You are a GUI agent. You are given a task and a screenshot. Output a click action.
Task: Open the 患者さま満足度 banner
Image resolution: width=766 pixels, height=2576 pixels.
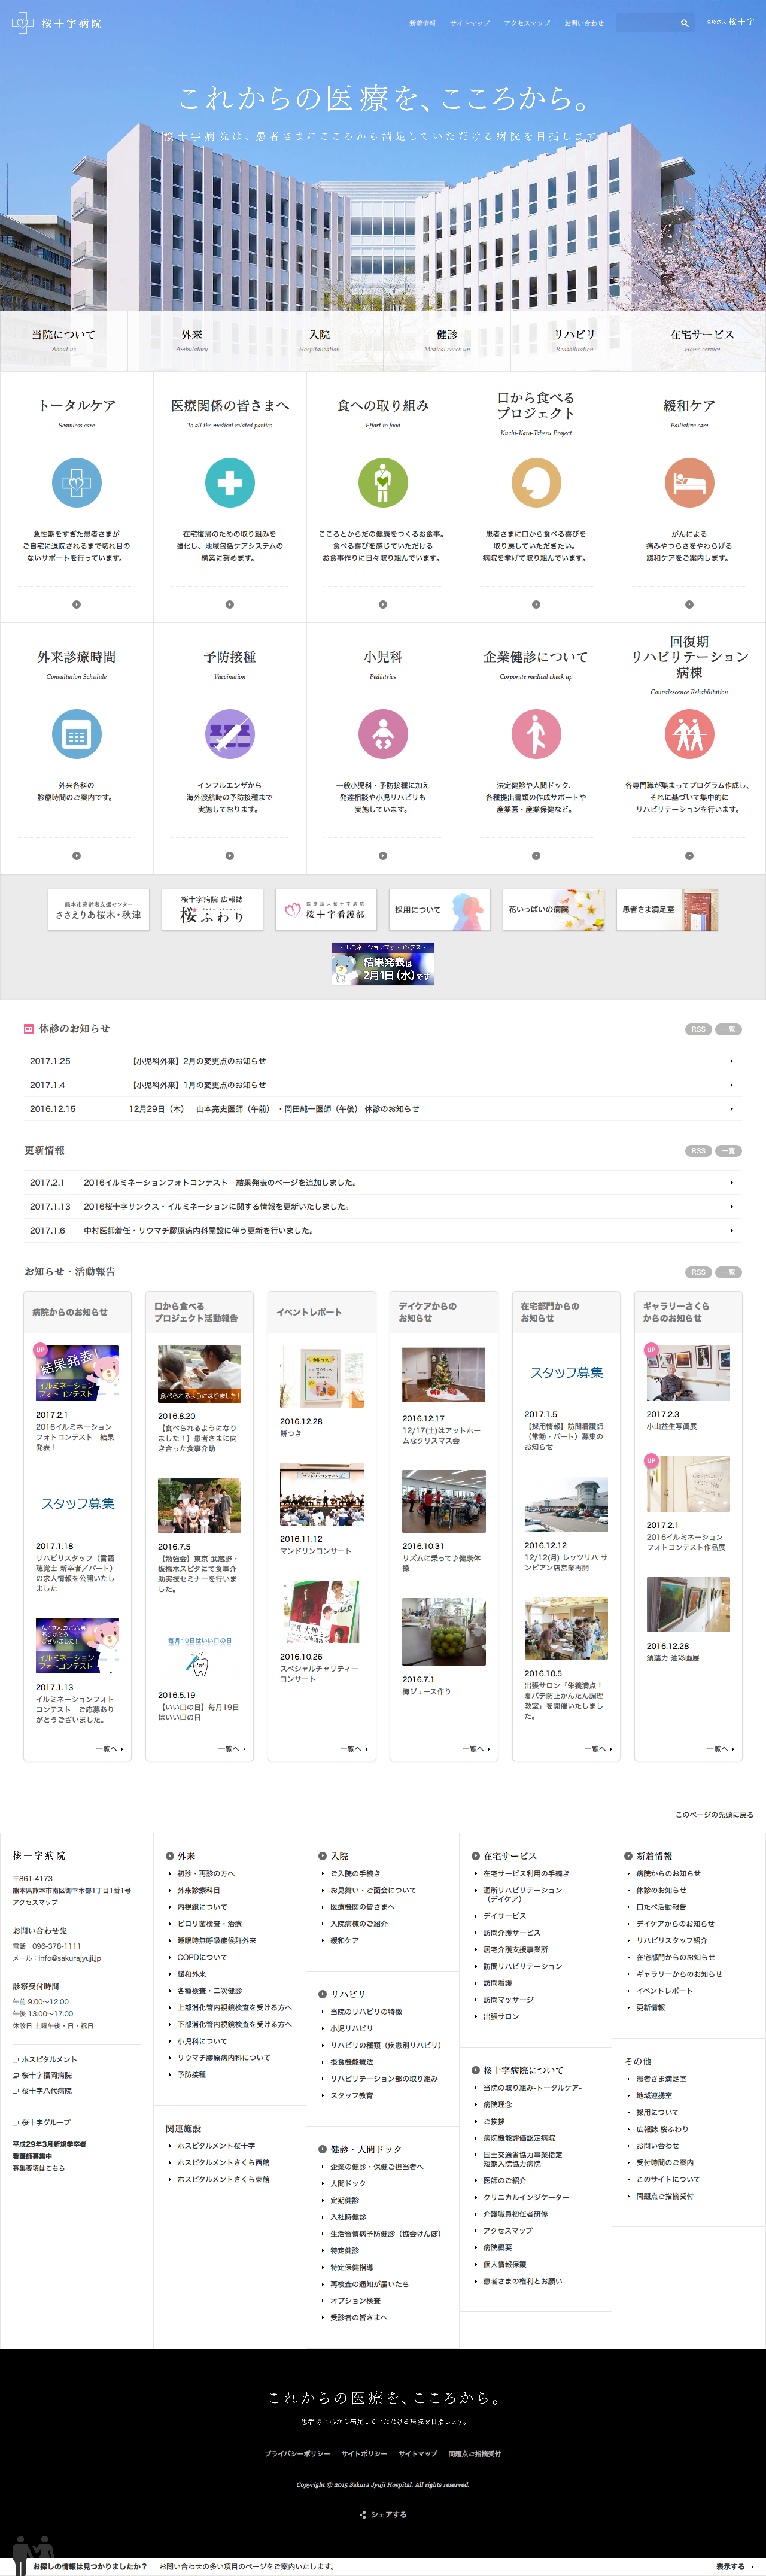pos(668,909)
